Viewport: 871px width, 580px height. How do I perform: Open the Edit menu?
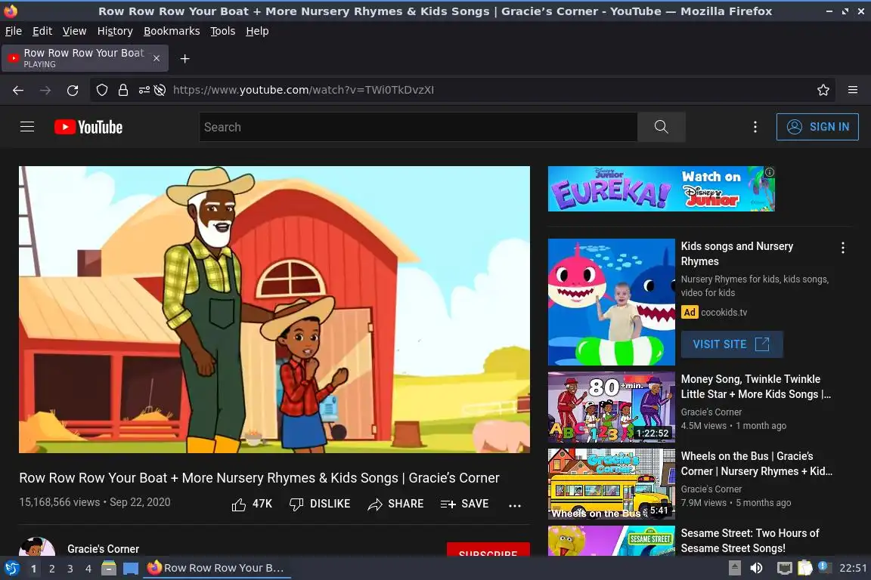(42, 31)
